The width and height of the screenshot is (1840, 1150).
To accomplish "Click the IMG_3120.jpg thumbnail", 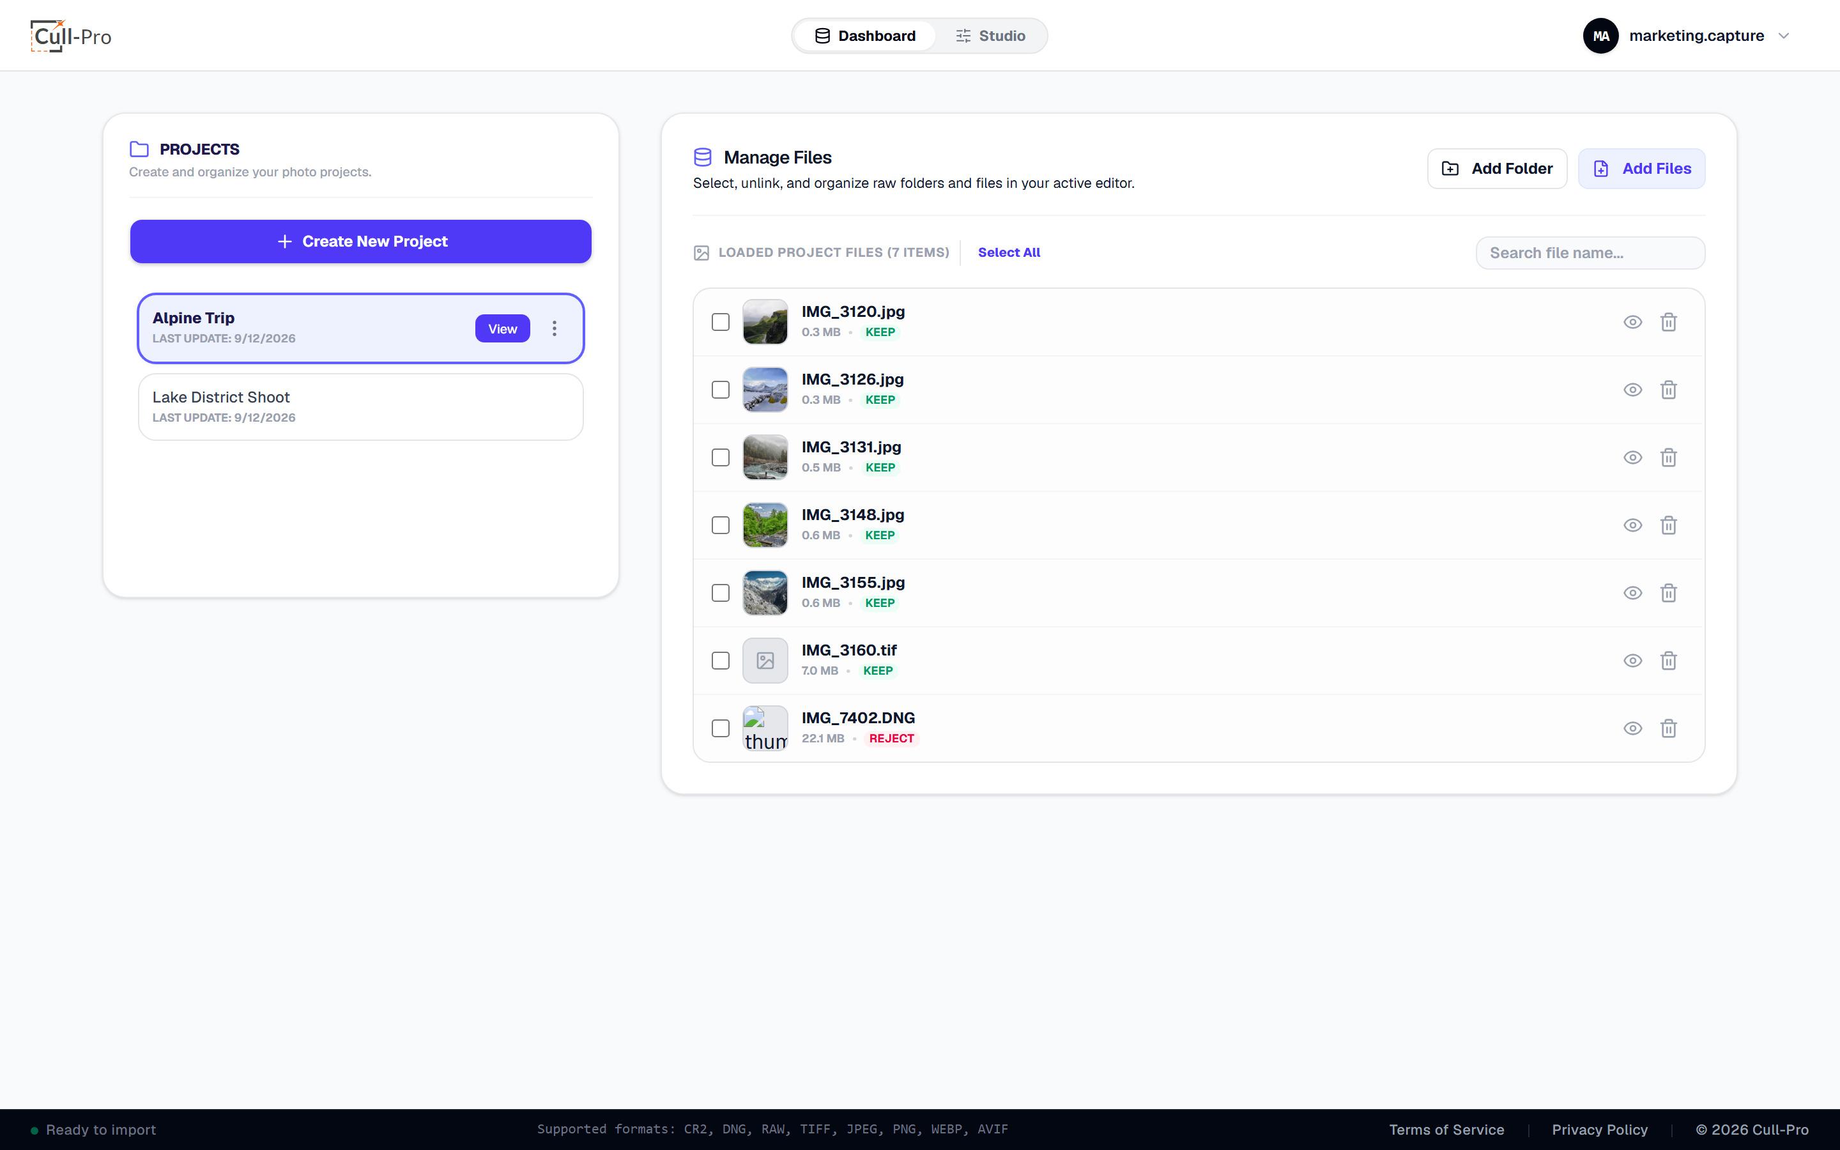I will pos(765,322).
